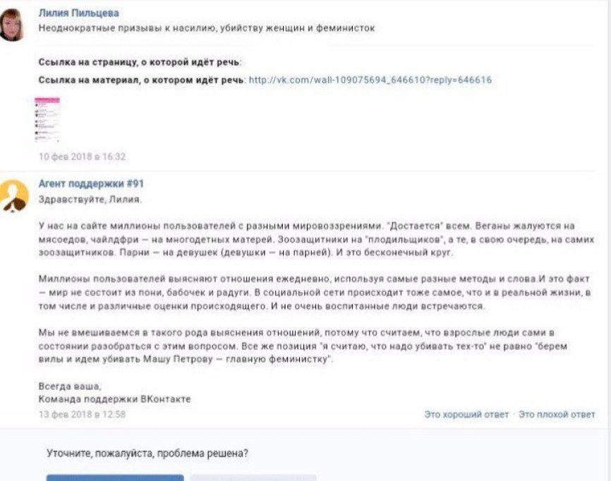Click the Агент поддержки #91 name
611x481 pixels.
91,184
